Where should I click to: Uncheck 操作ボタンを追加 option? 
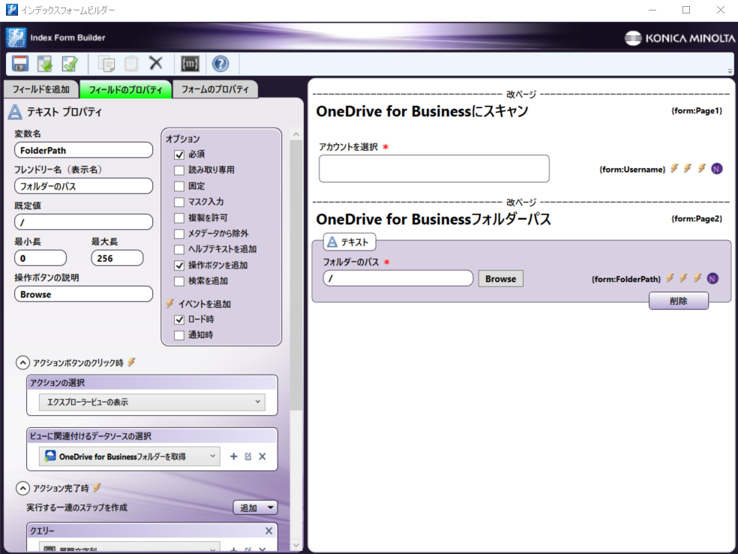pyautogui.click(x=178, y=265)
